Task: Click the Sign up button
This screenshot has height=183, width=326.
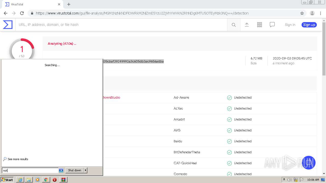Action: pos(309,25)
